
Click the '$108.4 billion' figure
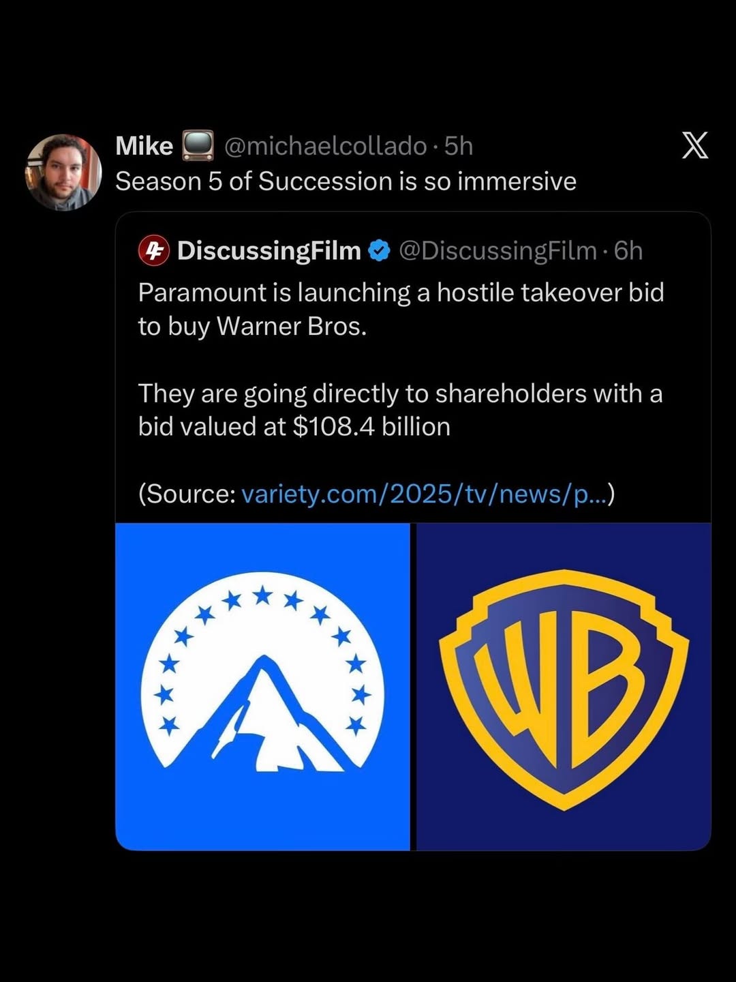point(371,427)
